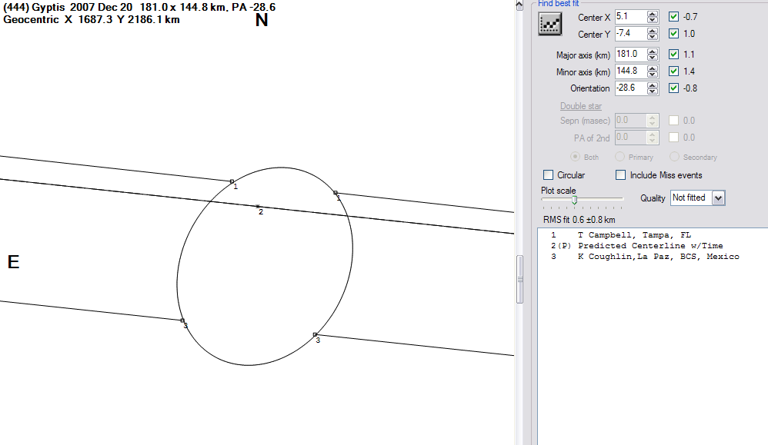Enable Include Miss events checkbox
Screen dimensions: 768x445
(x=620, y=175)
